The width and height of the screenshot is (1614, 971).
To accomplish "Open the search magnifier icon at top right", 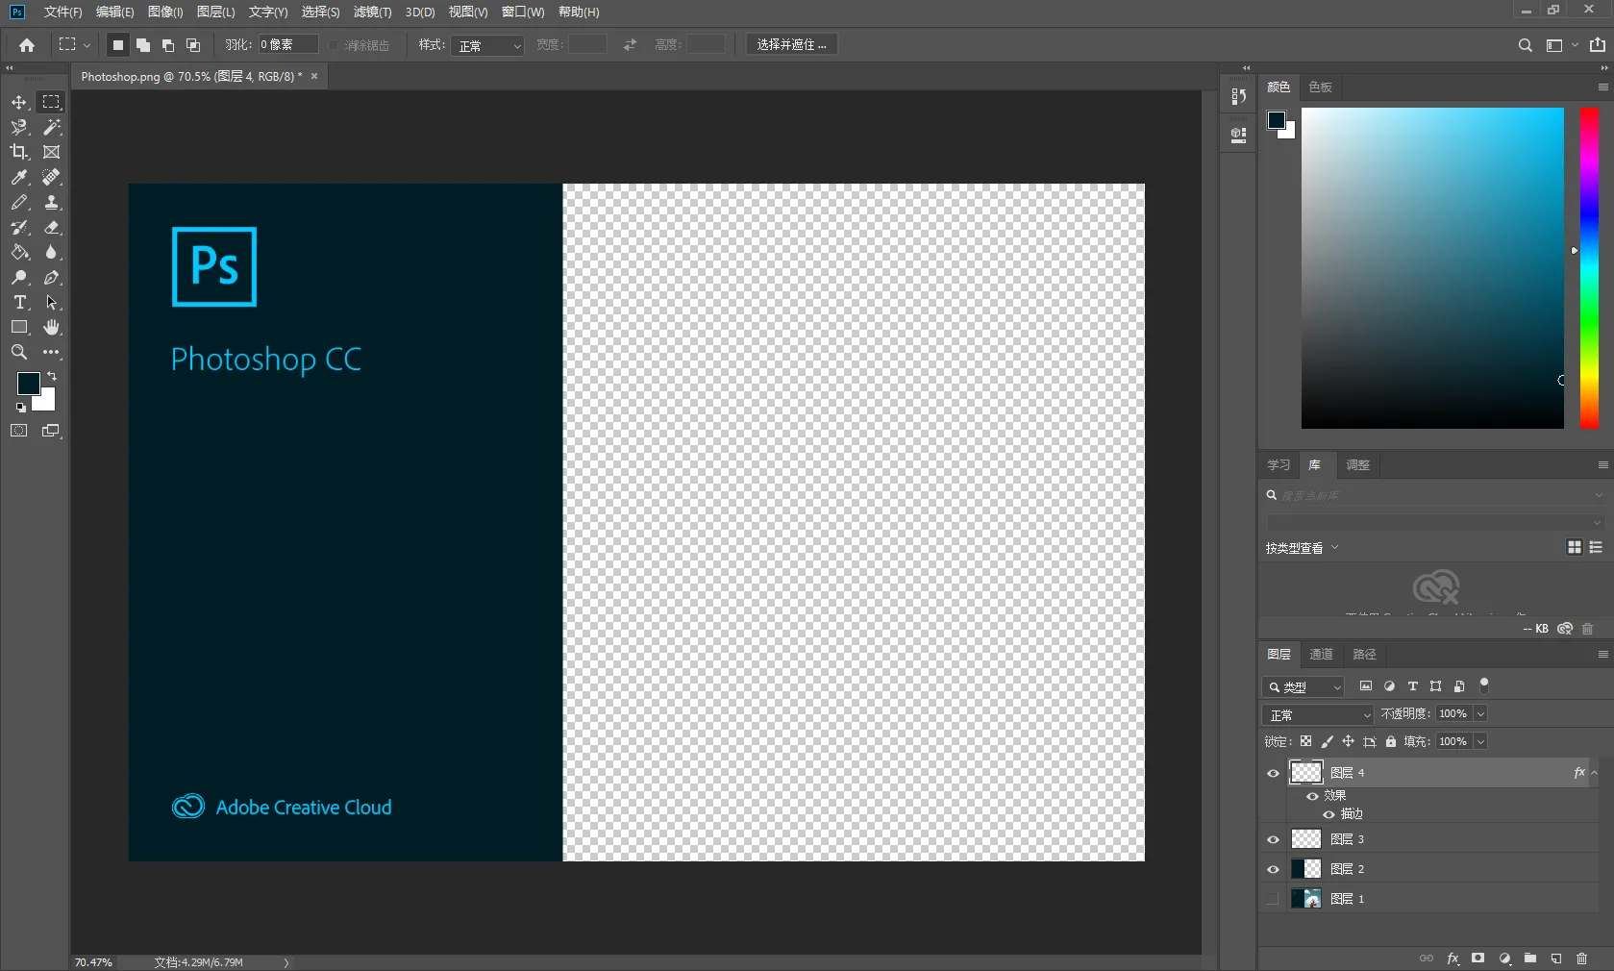I will tap(1525, 45).
